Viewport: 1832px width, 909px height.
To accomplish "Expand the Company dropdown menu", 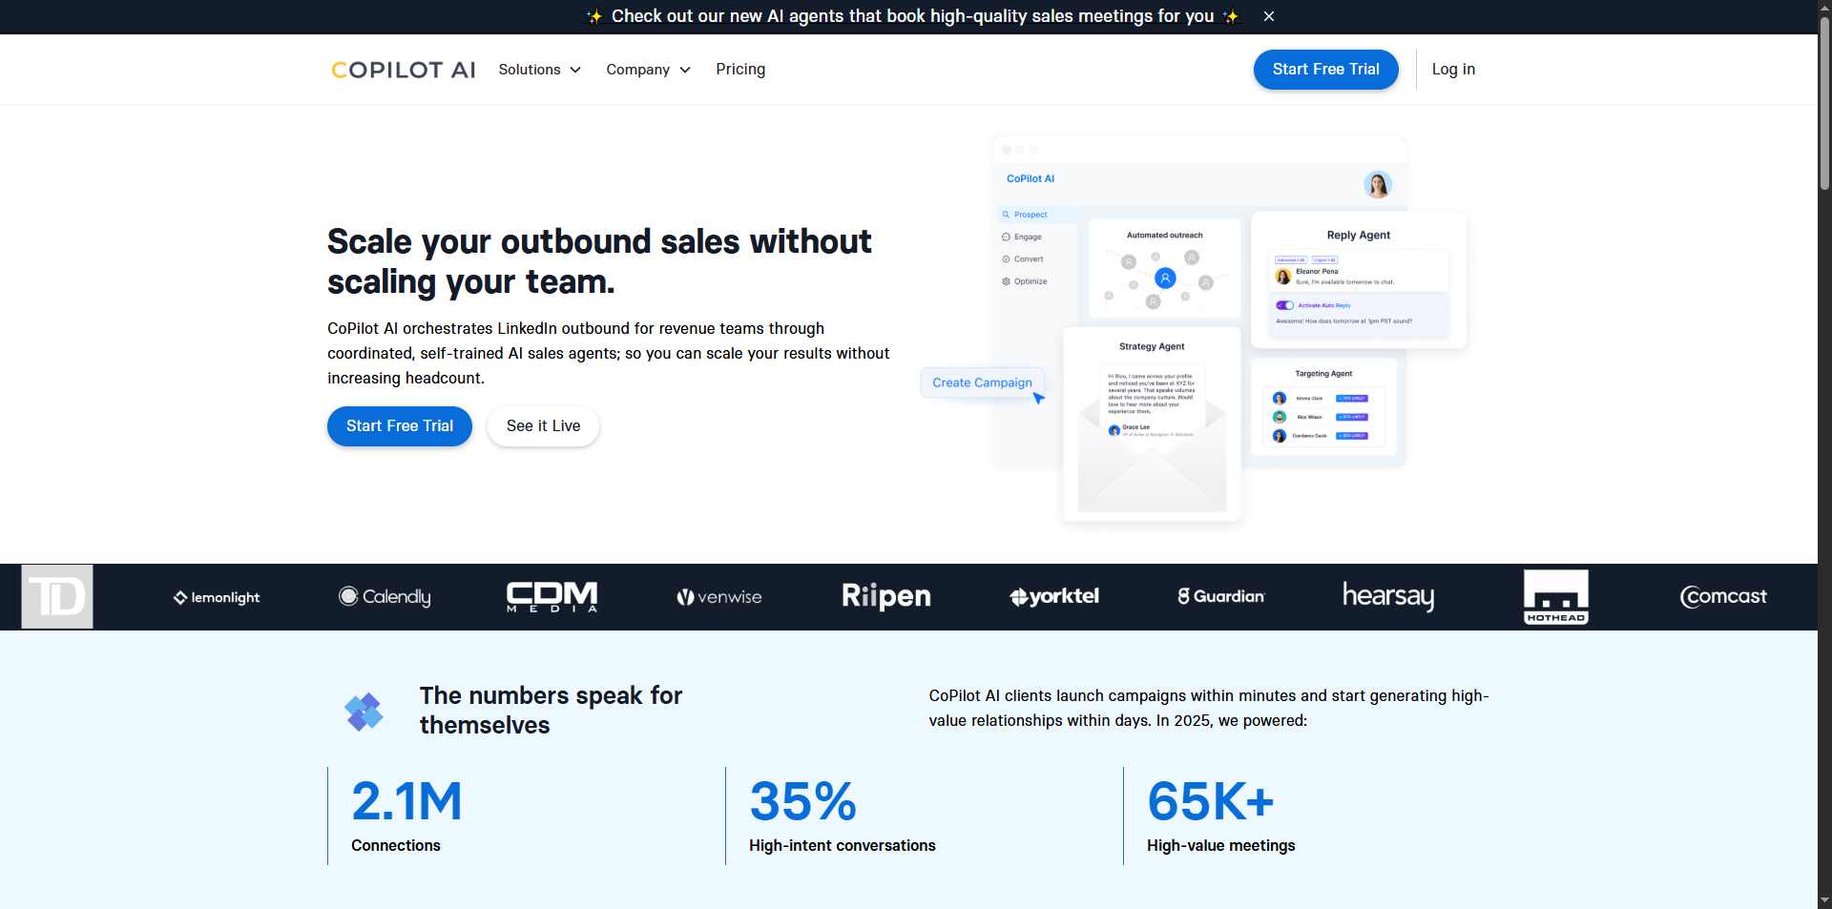I will coord(648,70).
